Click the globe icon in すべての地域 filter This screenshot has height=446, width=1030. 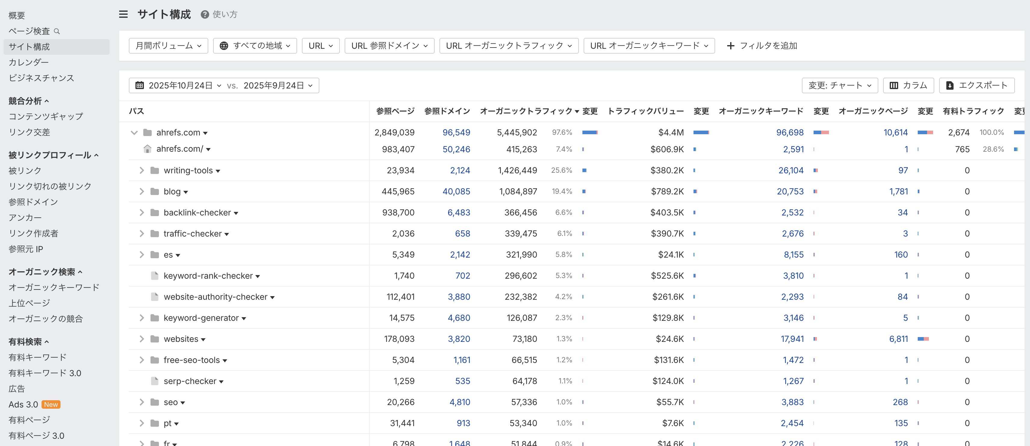click(224, 46)
